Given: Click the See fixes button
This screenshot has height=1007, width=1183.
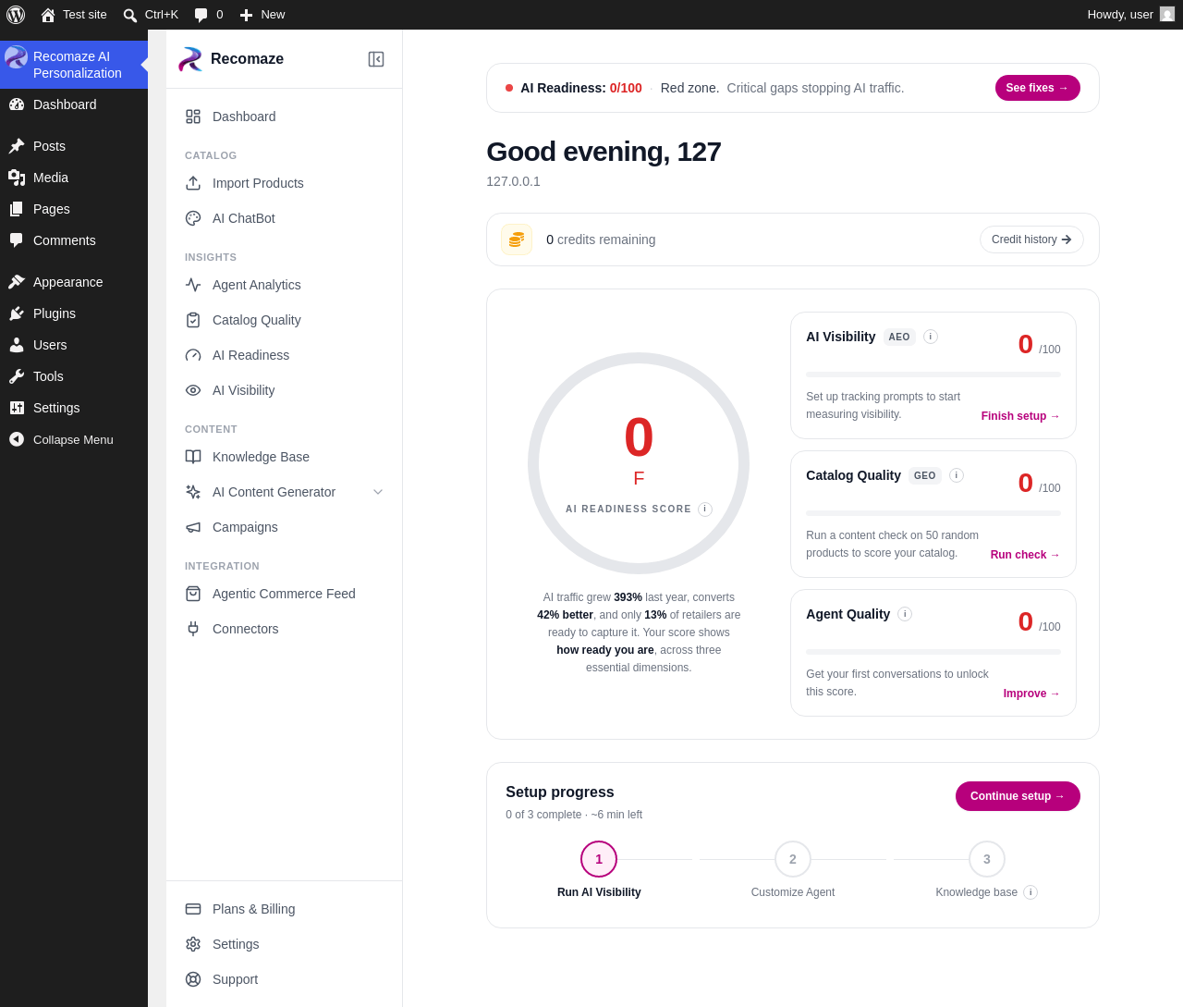Looking at the screenshot, I should [x=1037, y=88].
